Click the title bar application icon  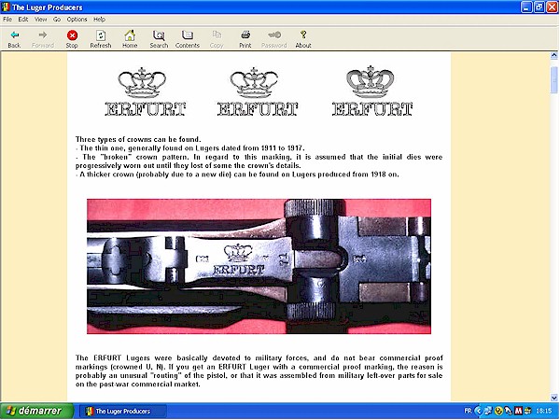[x=6, y=7]
